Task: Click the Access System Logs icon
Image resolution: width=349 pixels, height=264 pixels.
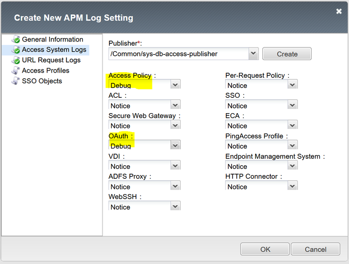Action: pos(16,50)
